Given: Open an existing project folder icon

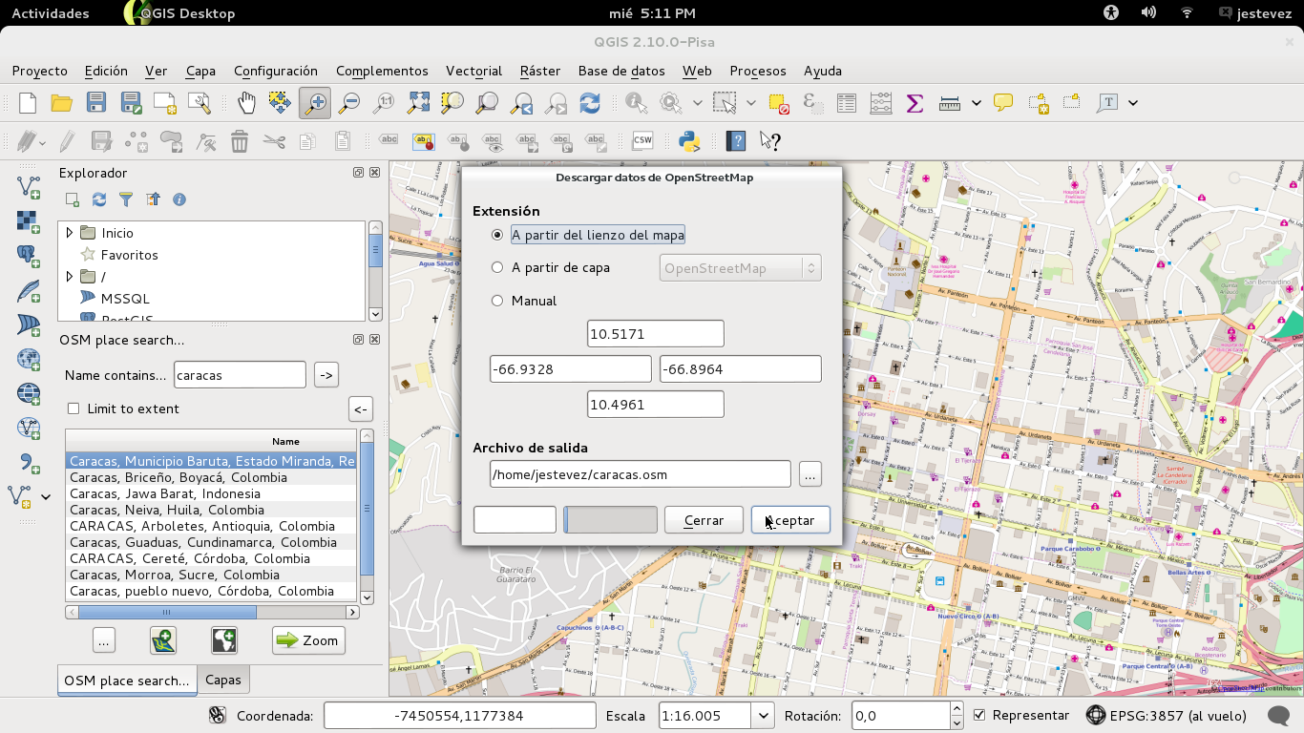Looking at the screenshot, I should 62,103.
